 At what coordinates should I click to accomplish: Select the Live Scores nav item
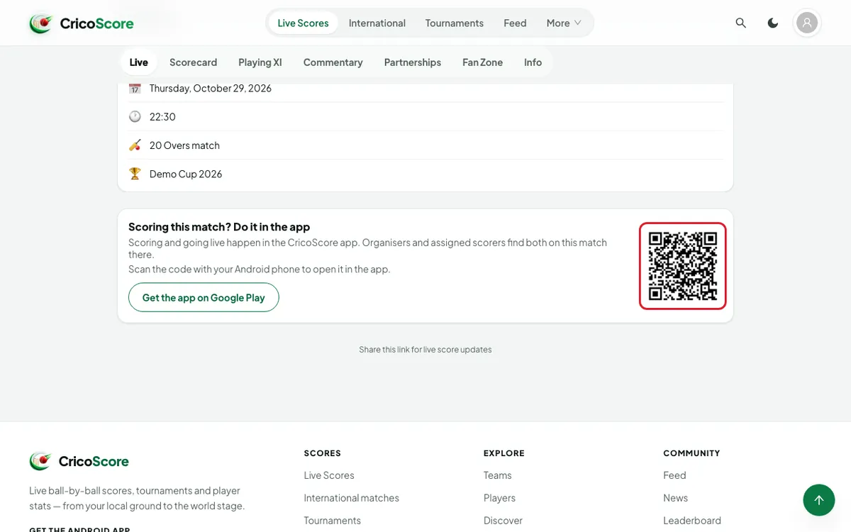303,23
